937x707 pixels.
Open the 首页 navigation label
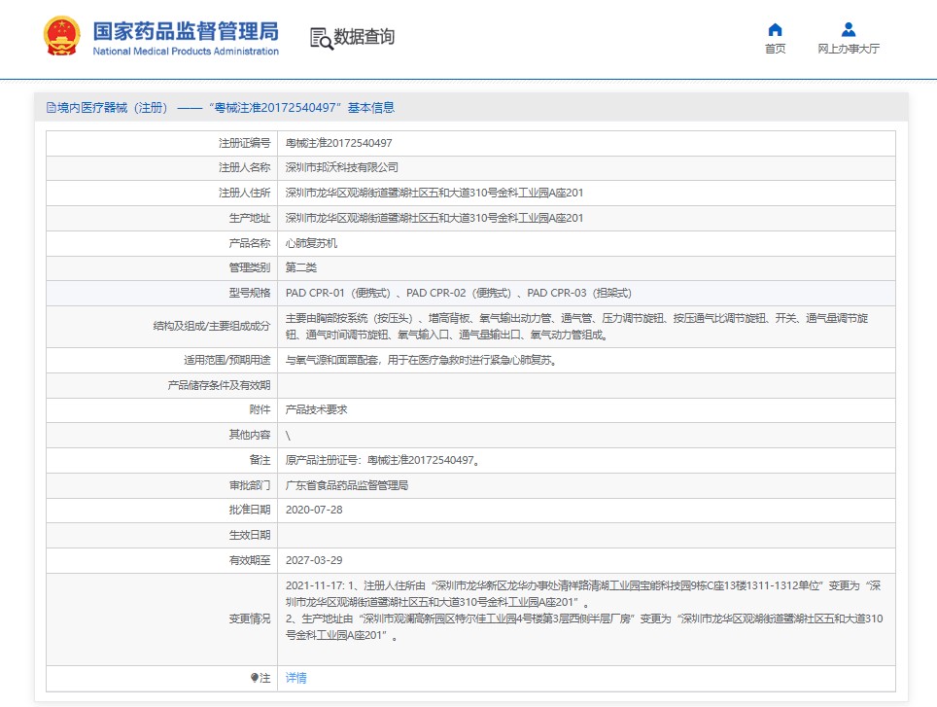point(775,50)
